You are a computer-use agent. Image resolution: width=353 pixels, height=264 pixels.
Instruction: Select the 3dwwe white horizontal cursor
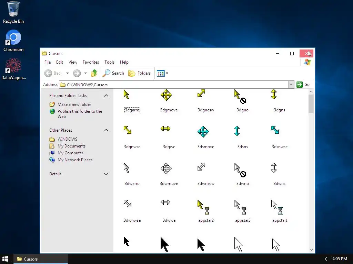[165, 202]
